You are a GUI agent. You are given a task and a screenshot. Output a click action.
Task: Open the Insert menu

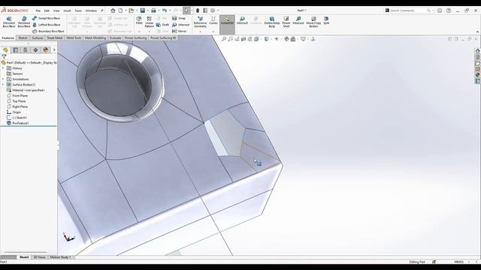(x=67, y=10)
